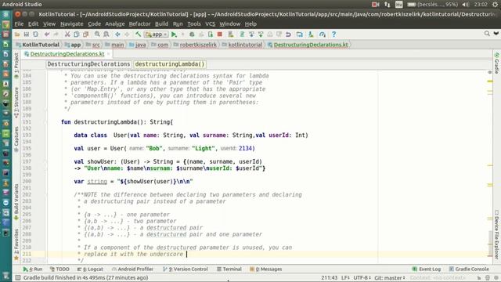
Task: Open the Gradle Console
Action: (x=469, y=269)
